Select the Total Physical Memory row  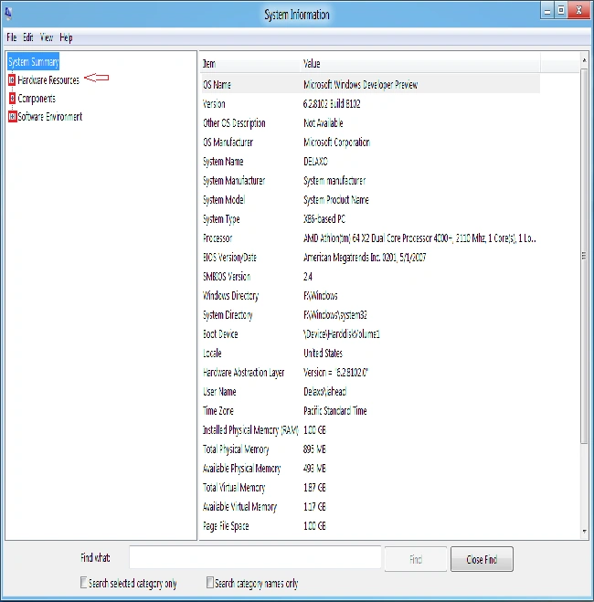pos(370,449)
